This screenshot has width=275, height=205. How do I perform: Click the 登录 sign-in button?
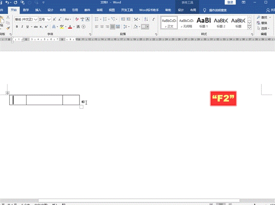tap(230, 2)
